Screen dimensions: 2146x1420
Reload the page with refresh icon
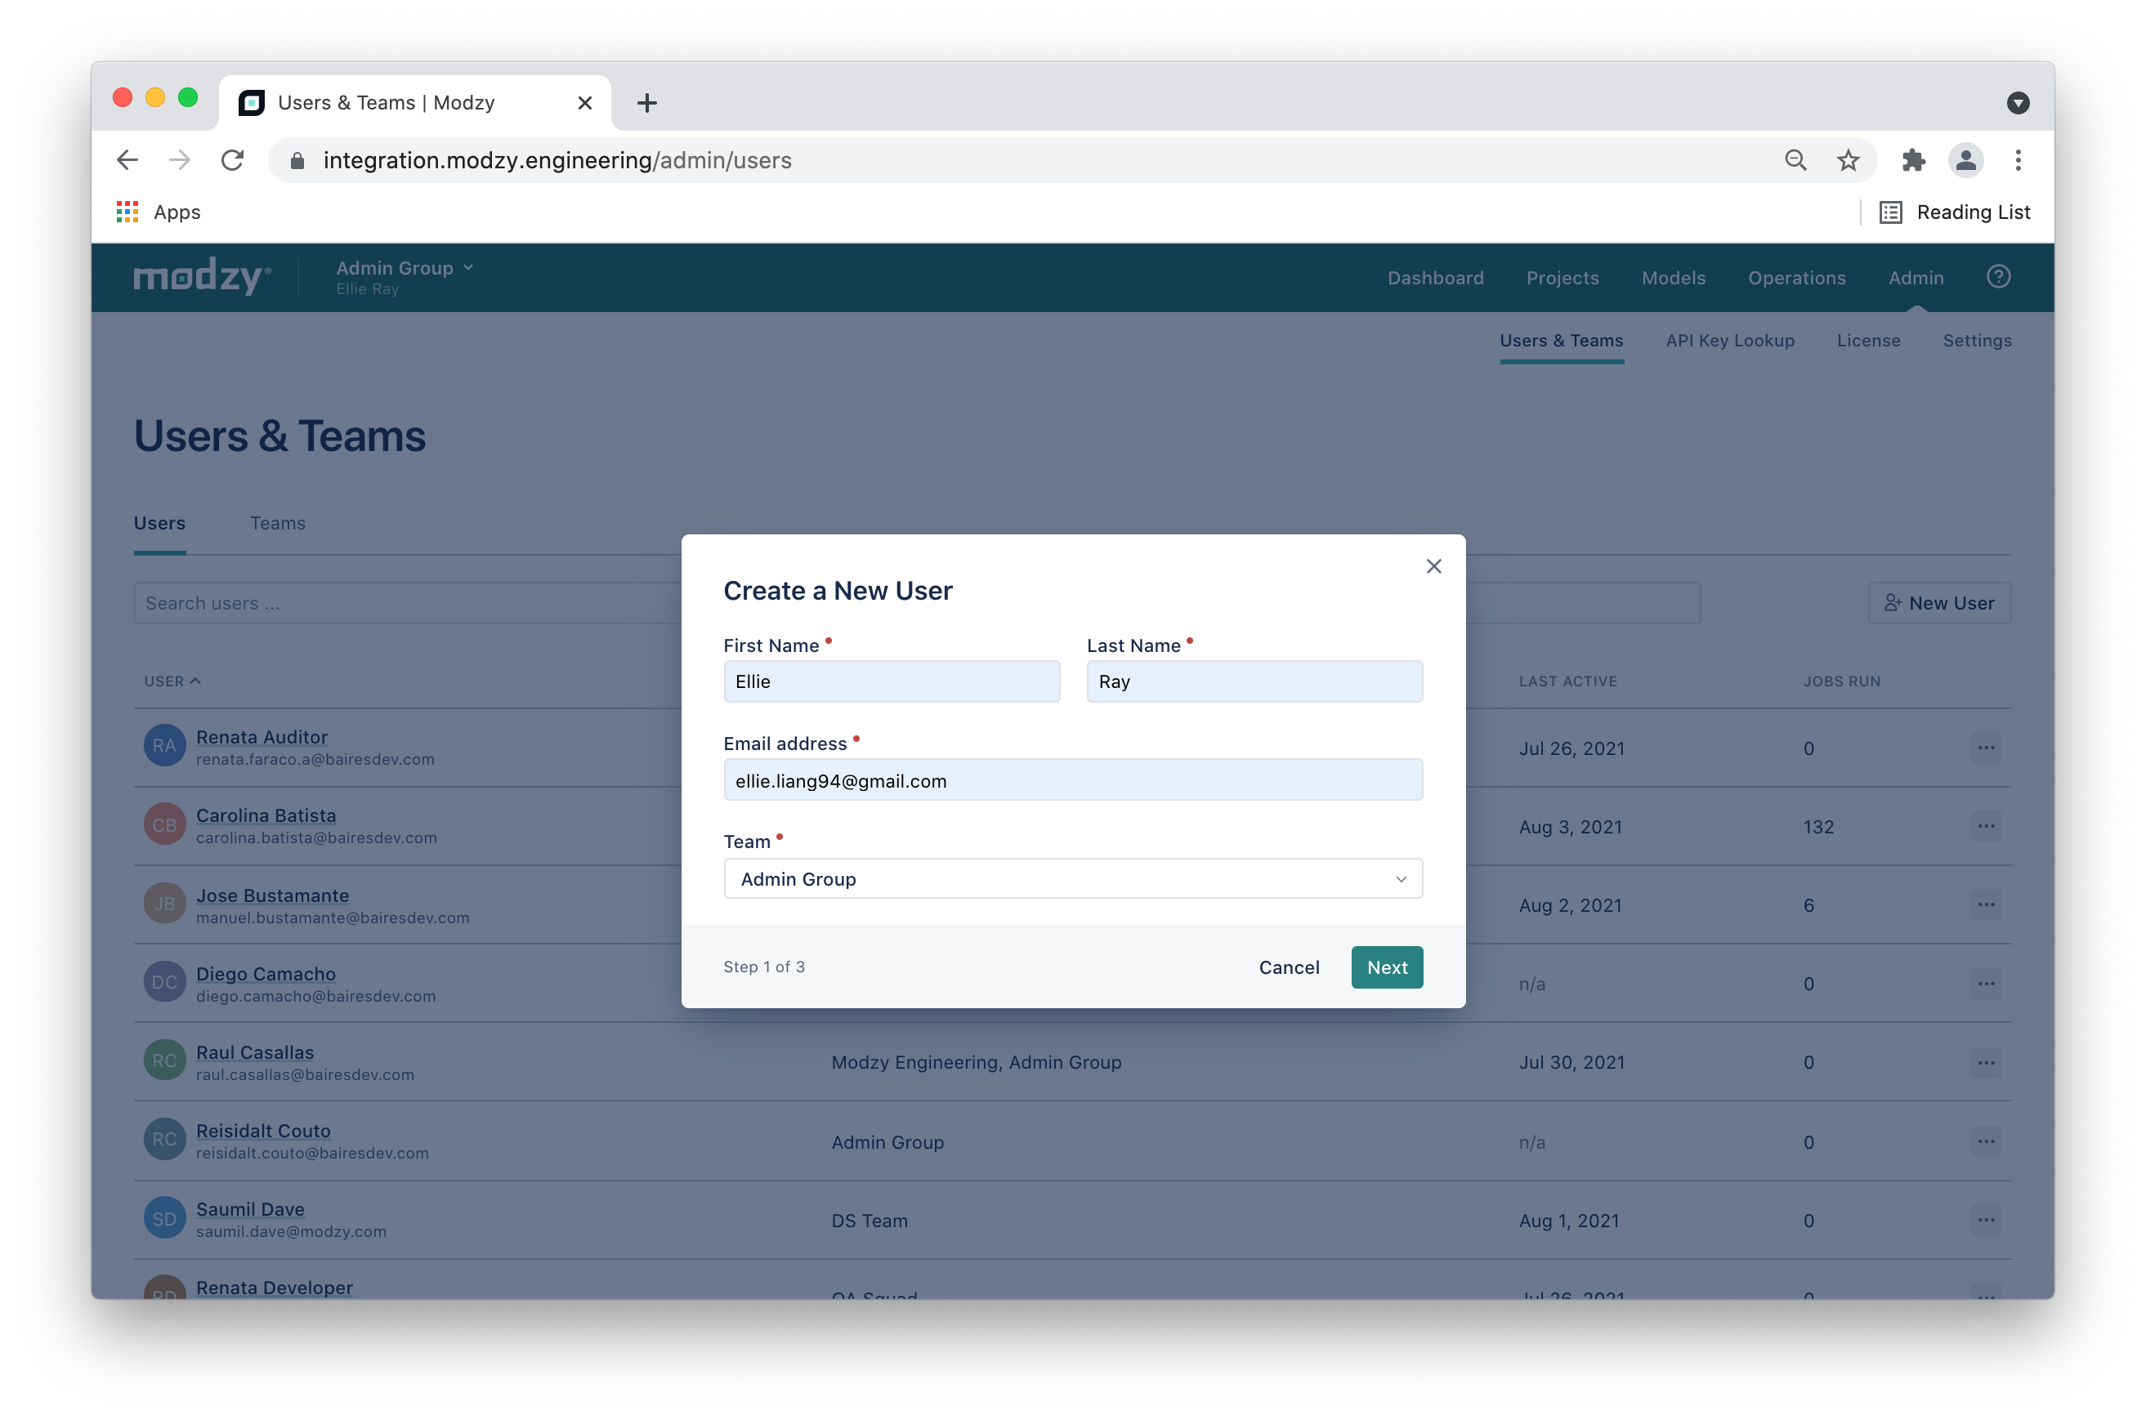(233, 160)
